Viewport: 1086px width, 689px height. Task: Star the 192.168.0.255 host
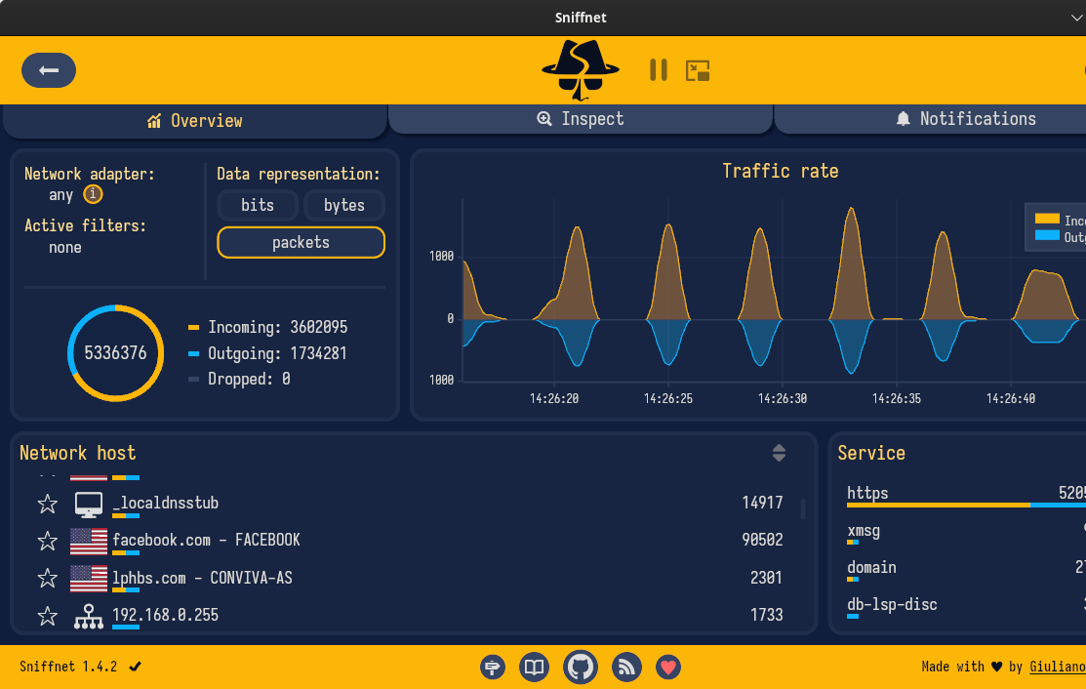point(47,616)
